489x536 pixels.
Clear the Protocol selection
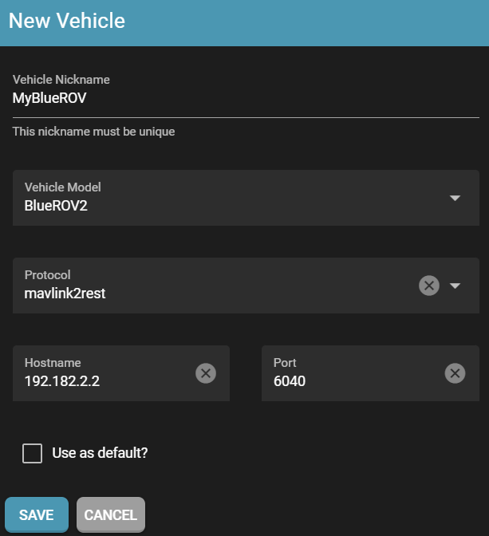(429, 286)
